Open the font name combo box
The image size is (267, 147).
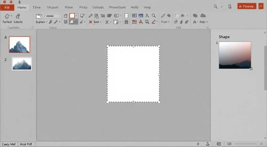[x=52, y=16]
